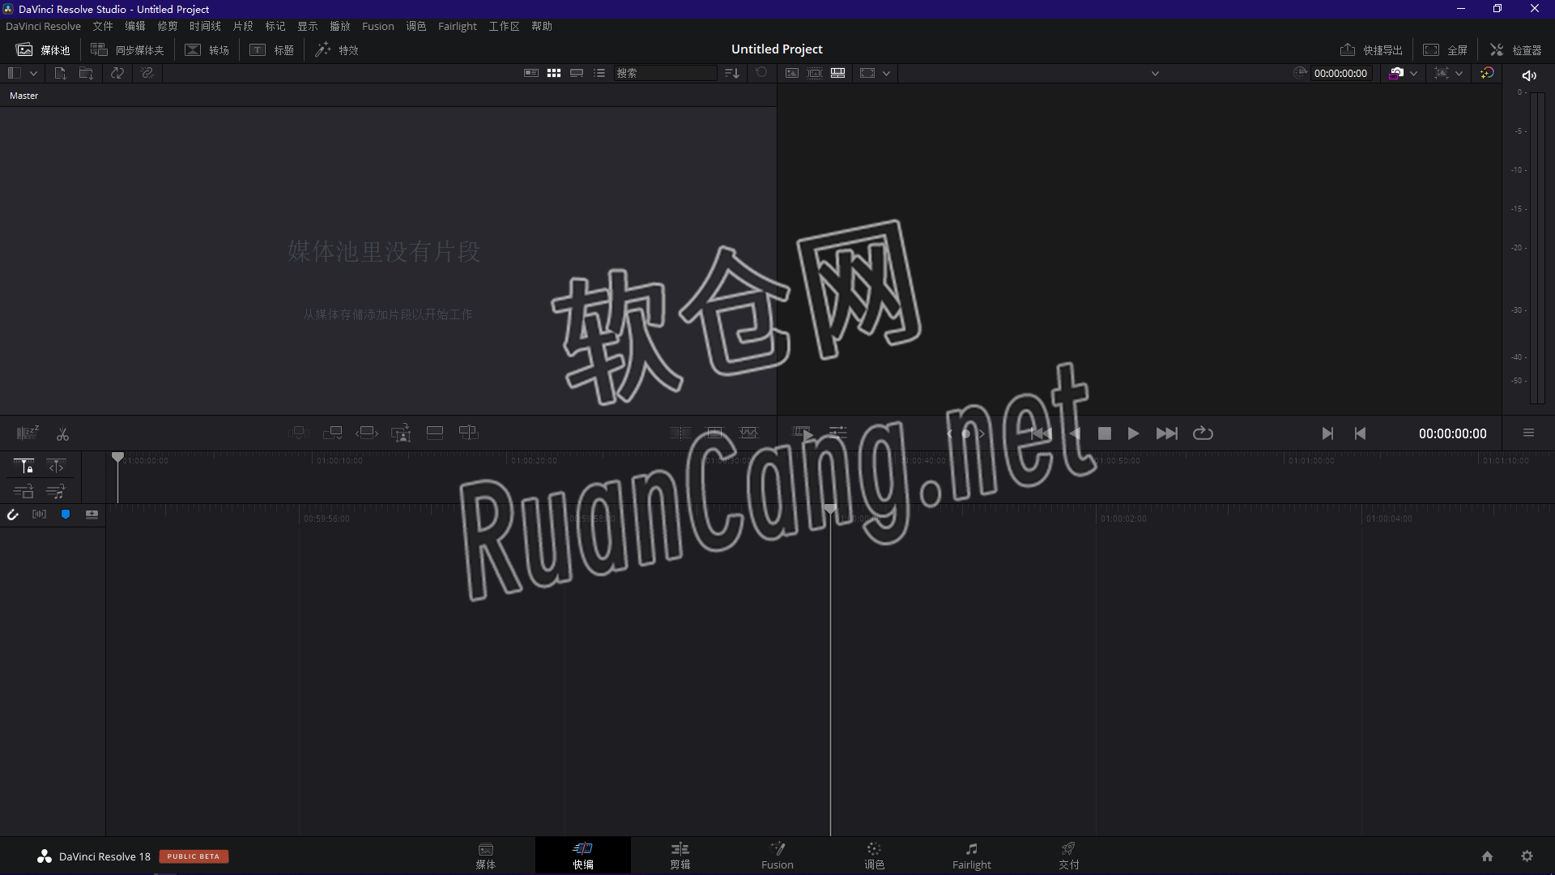Click the source overwrite edit icon
Screen dimensions: 1555x875
tap(468, 433)
